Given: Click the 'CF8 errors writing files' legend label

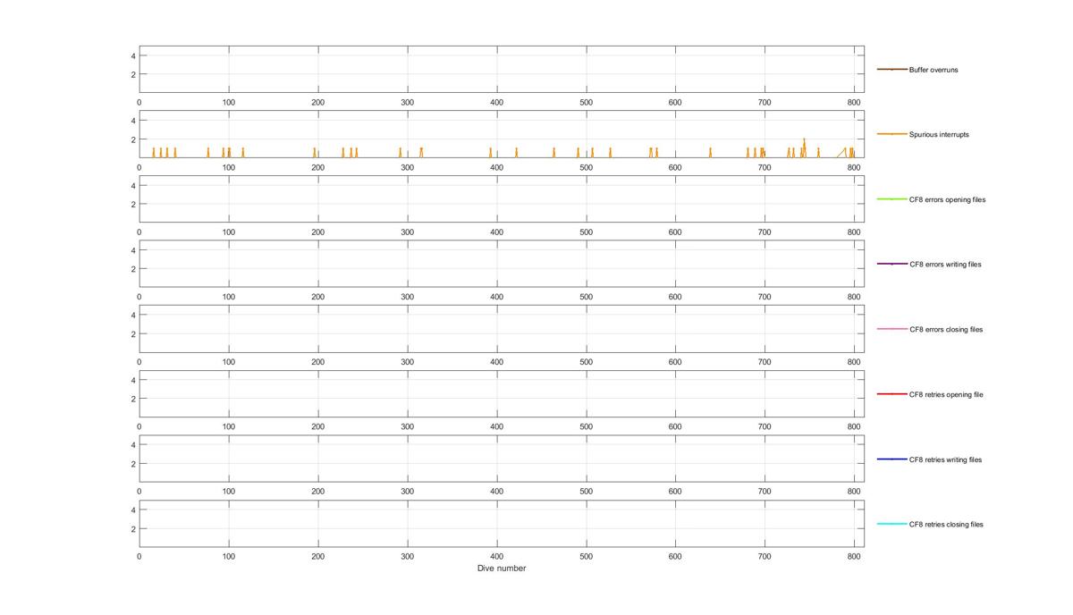Looking at the screenshot, I should click(x=945, y=265).
